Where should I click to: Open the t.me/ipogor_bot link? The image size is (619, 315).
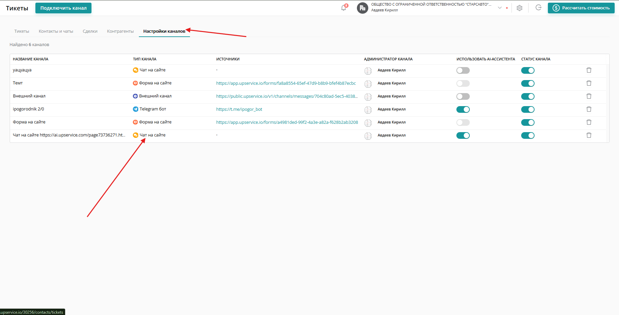(239, 109)
